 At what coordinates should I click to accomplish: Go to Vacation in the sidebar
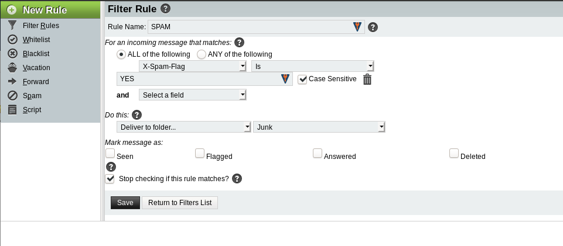[36, 68]
